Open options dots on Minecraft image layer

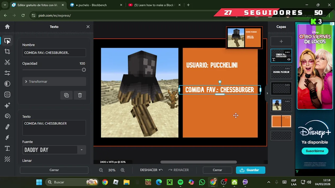pos(287,101)
